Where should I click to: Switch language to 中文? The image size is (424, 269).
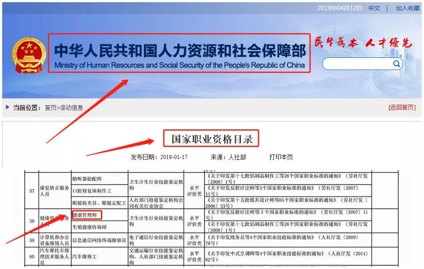[x=374, y=8]
